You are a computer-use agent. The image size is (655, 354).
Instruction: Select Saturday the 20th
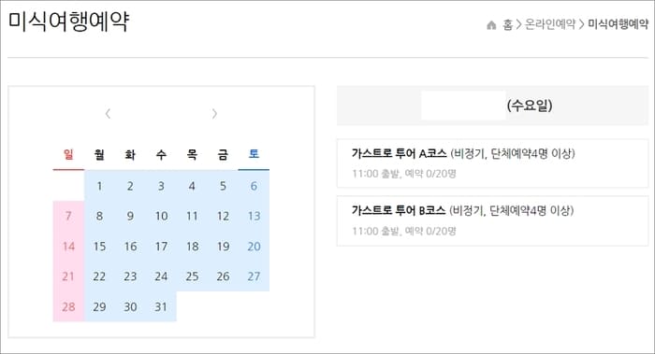pos(254,247)
